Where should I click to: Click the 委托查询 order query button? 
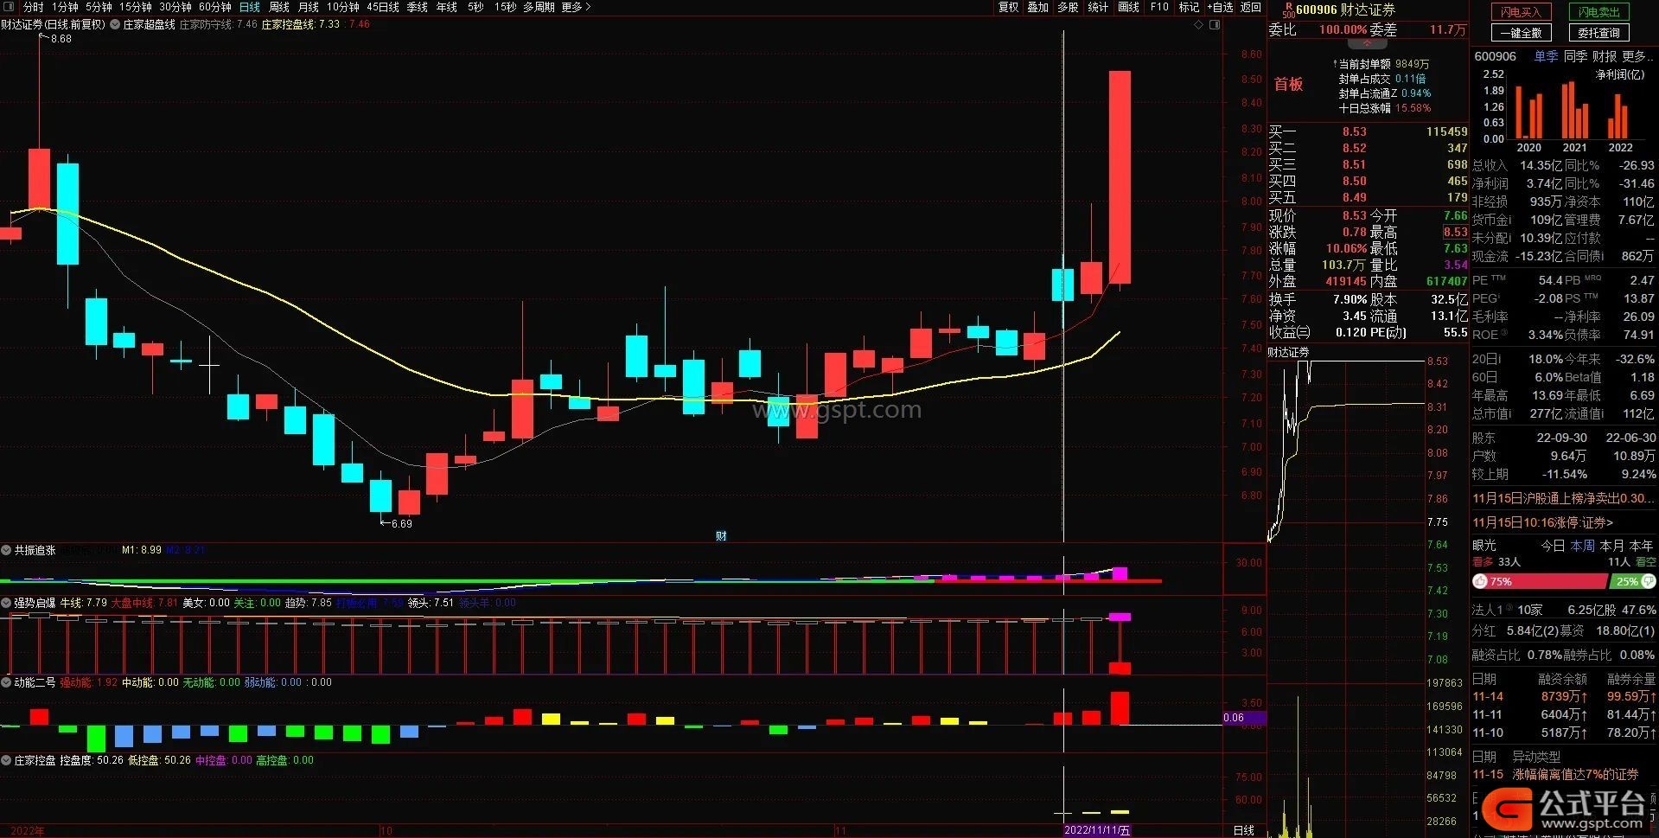1599,33
